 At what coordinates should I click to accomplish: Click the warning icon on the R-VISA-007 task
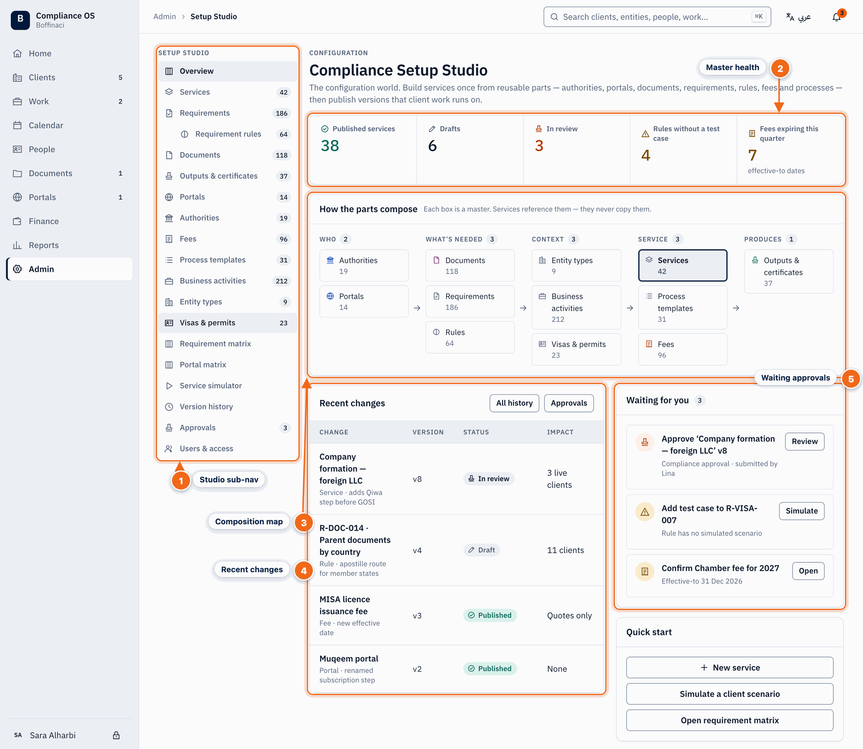coord(645,512)
